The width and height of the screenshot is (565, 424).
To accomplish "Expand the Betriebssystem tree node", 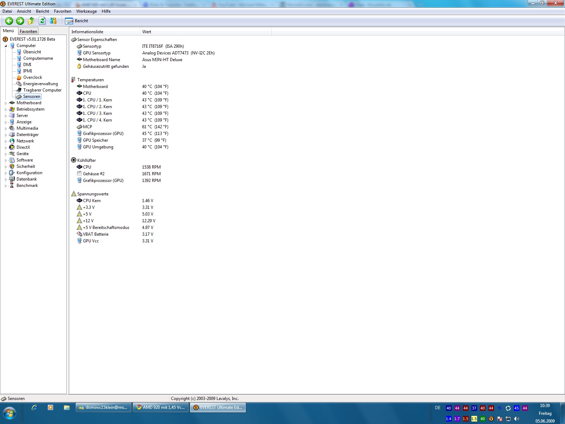I will 6,110.
